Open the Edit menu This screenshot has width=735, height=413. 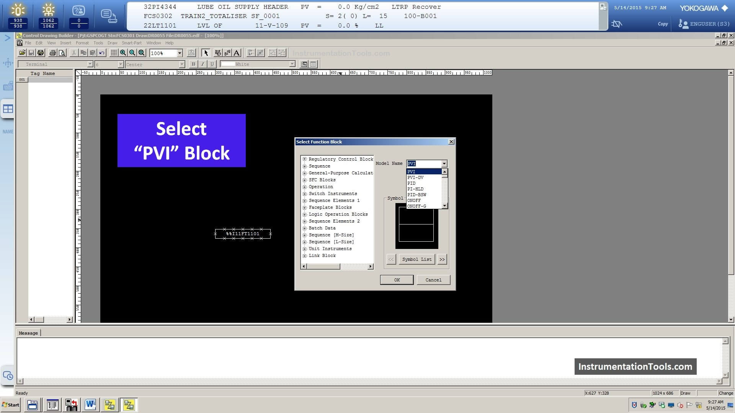(39, 43)
